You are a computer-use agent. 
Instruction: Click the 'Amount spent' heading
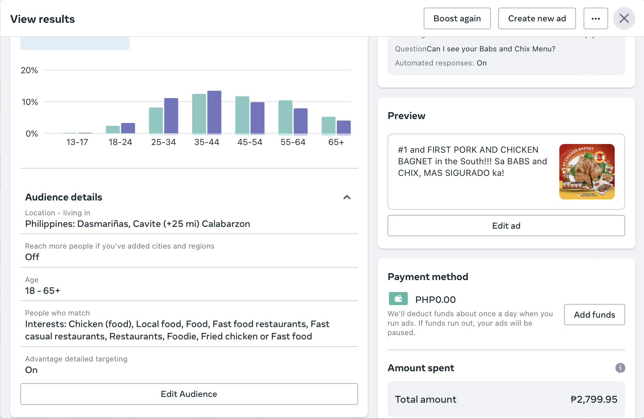tap(421, 368)
